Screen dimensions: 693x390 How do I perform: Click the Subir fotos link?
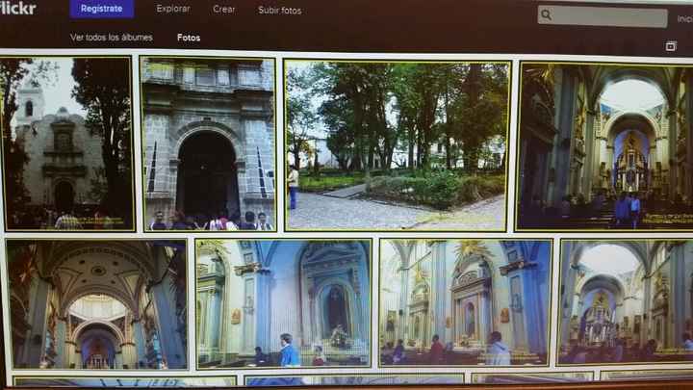pyautogui.click(x=279, y=11)
